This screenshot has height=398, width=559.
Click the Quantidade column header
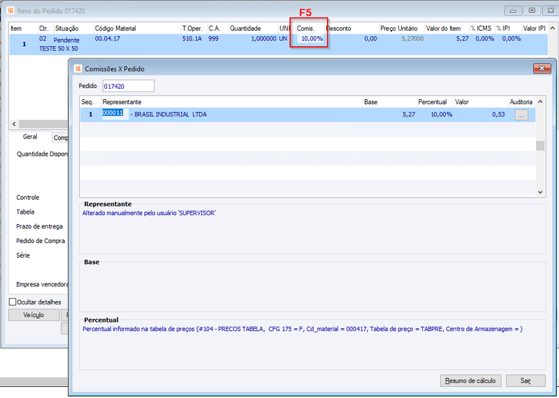pyautogui.click(x=245, y=28)
